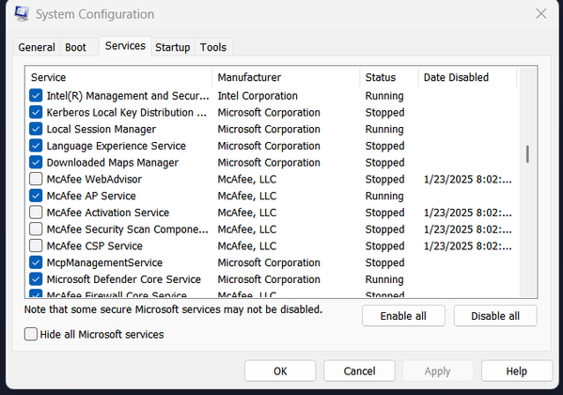The height and width of the screenshot is (395, 563).
Task: Uncheck Intel(R) Management and Security service
Action: [x=36, y=96]
